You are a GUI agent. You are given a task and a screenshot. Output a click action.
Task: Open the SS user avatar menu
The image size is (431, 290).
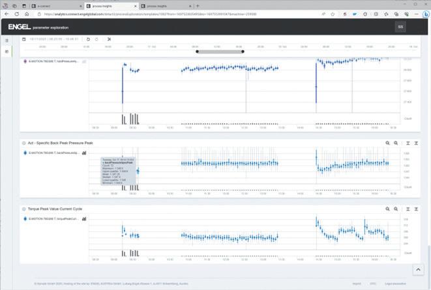pyautogui.click(x=400, y=27)
